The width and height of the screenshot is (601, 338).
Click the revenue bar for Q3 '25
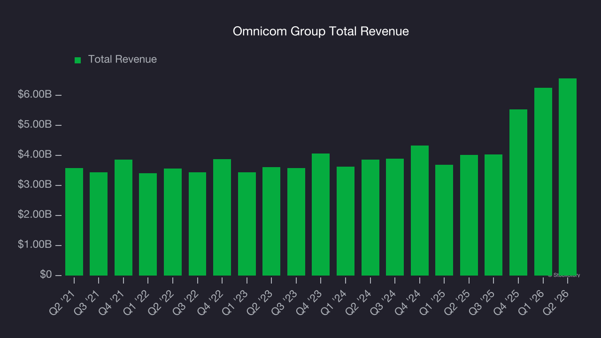(493, 215)
